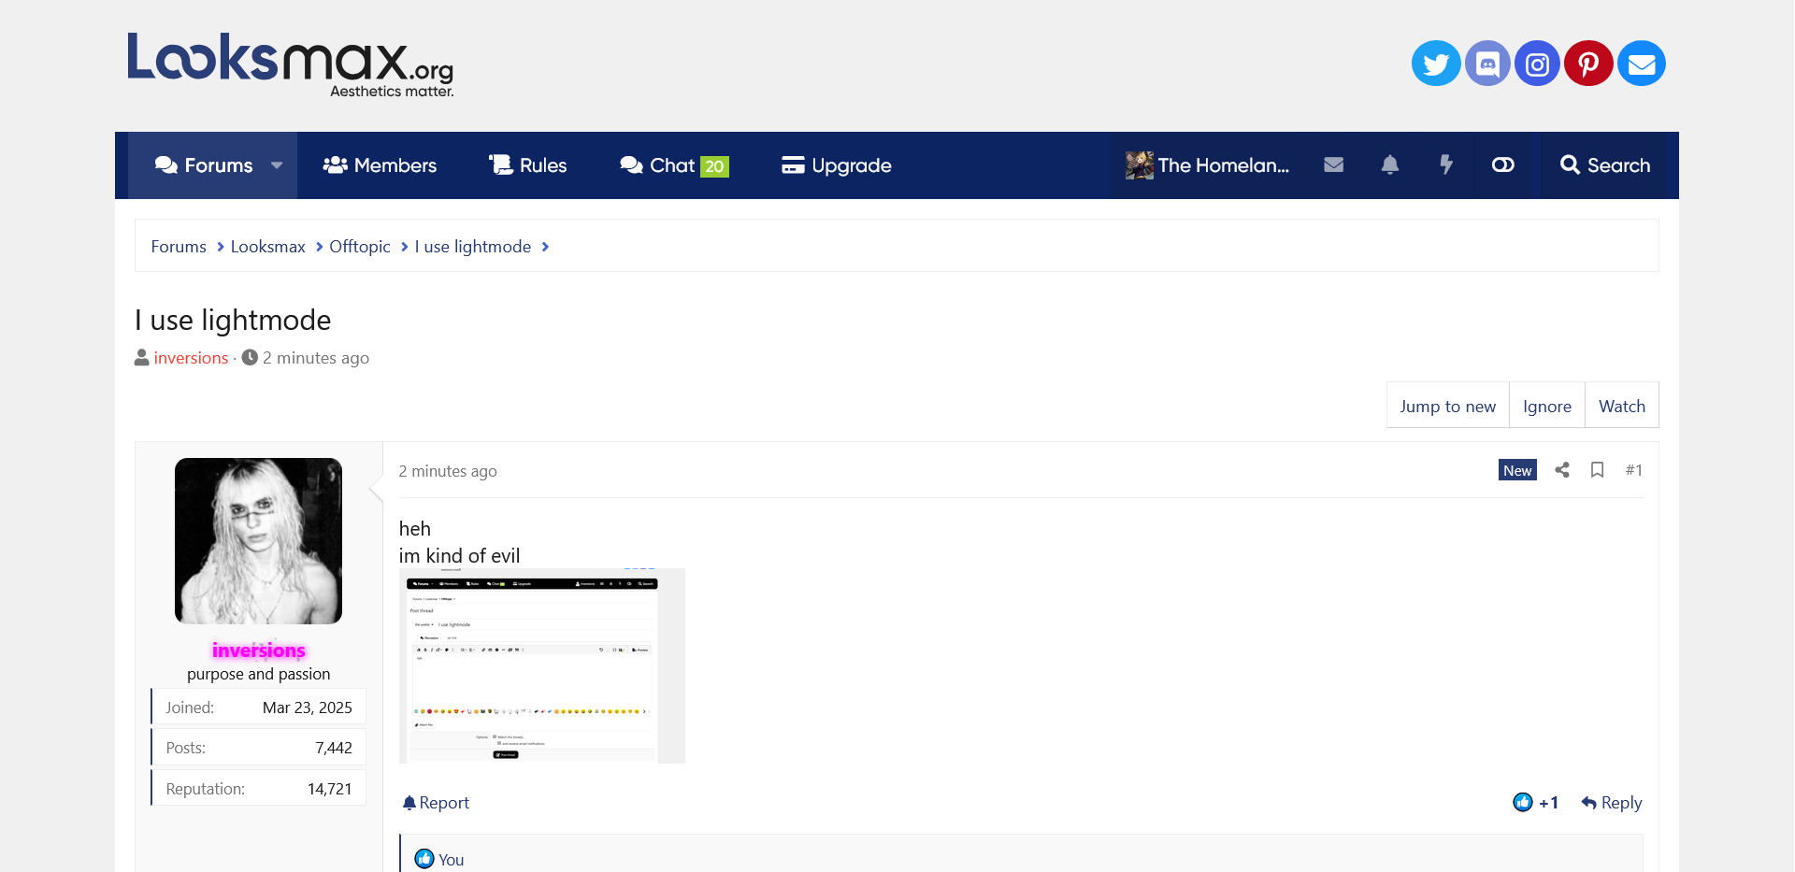Click '2 minutes ago' thread start time
This screenshot has height=872, width=1795.
pos(315,358)
